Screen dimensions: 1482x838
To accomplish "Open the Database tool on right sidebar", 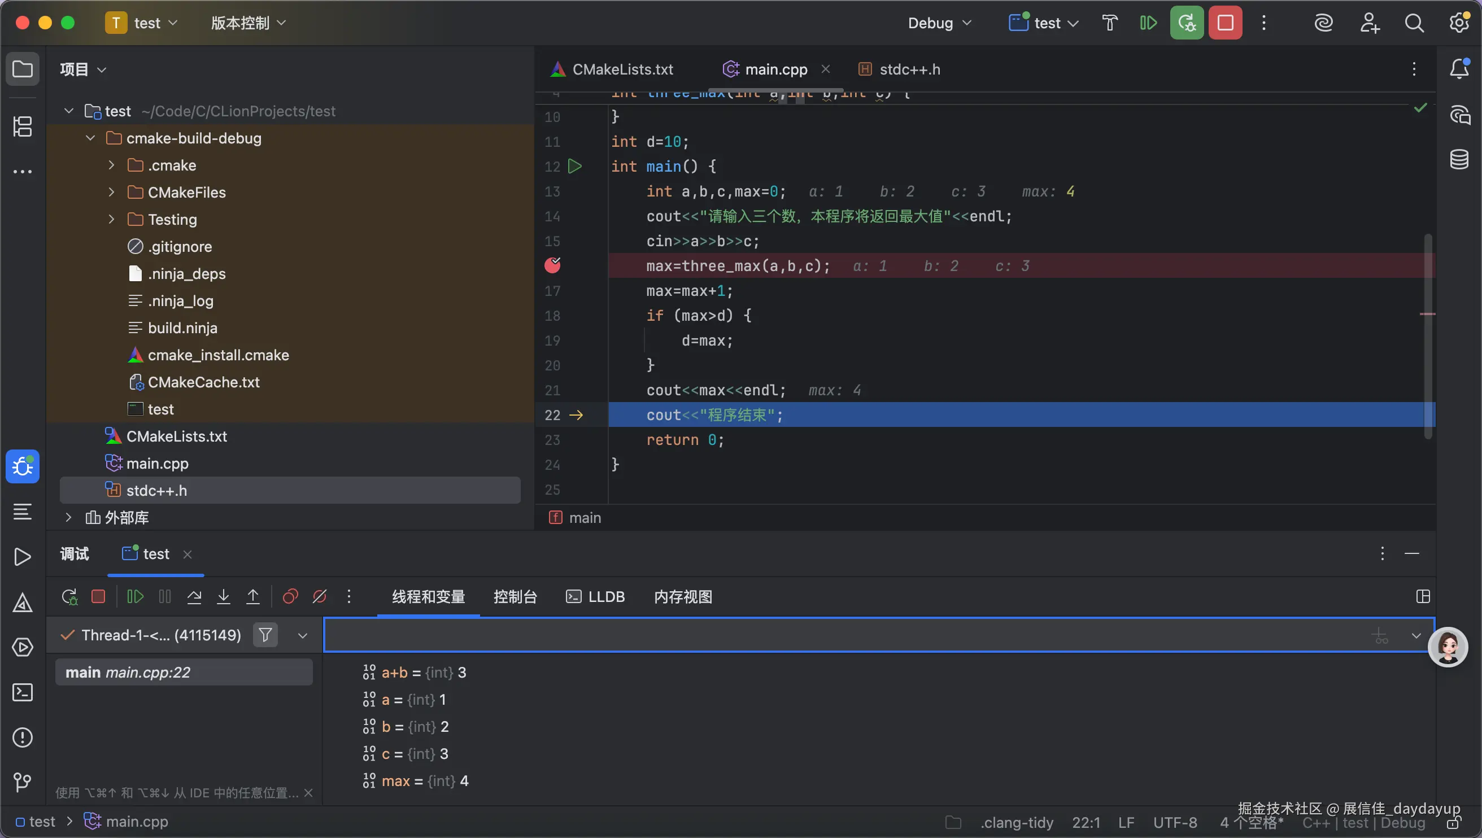I will tap(1458, 159).
